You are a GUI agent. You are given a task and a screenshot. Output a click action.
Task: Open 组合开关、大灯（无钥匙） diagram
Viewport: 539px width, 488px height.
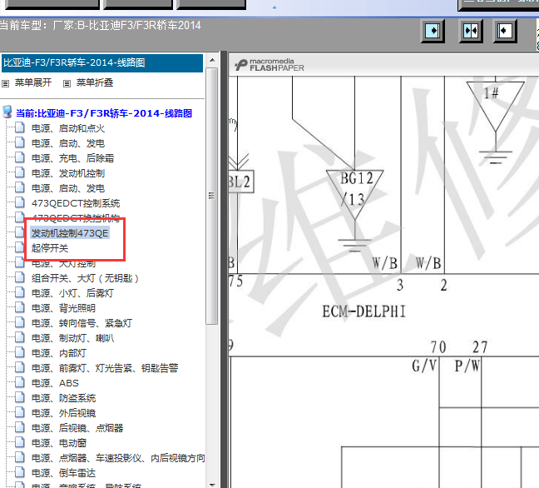[x=85, y=278]
